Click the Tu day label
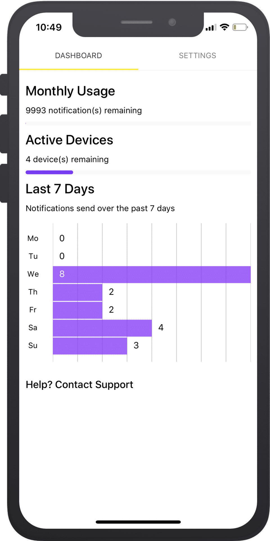This screenshot has height=541, width=270. pyautogui.click(x=33, y=256)
